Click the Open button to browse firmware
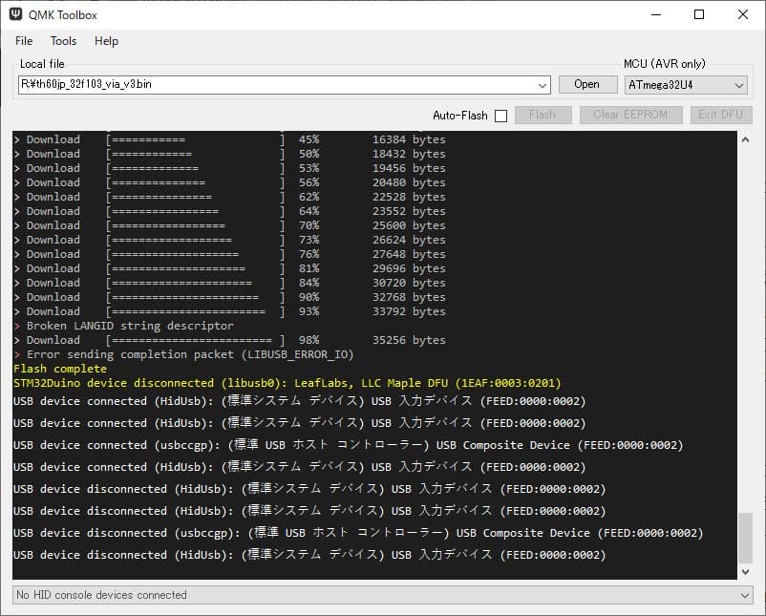Screen dimensions: 766x616 coord(587,84)
